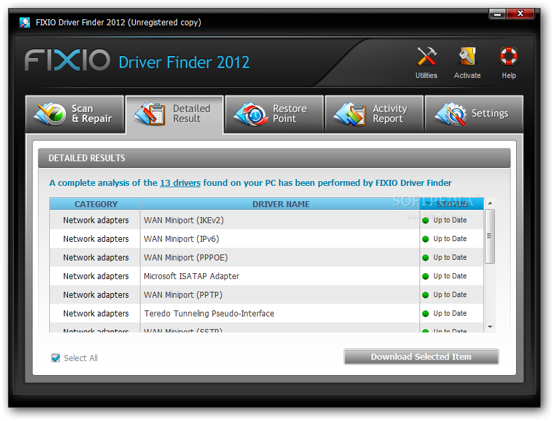Click Network adapters category of ISATAP row
Viewport: 554px width, 421px height.
96,276
